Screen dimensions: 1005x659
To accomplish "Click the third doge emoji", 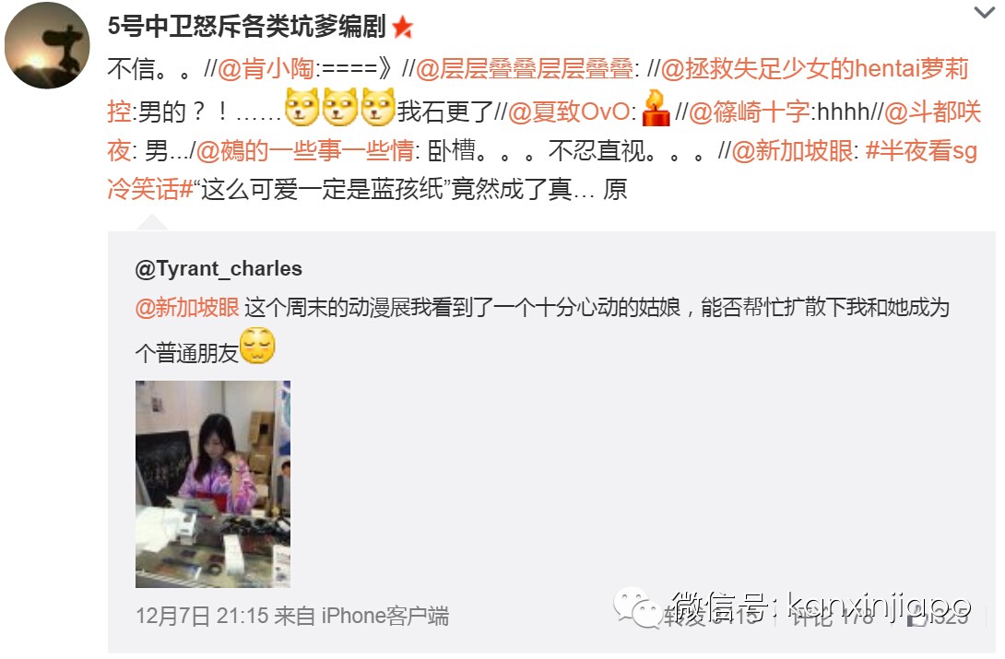I will [x=378, y=107].
